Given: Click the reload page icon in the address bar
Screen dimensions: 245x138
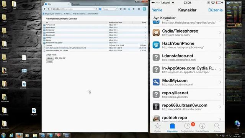Looking at the screenshot, I should [x=96, y=9].
